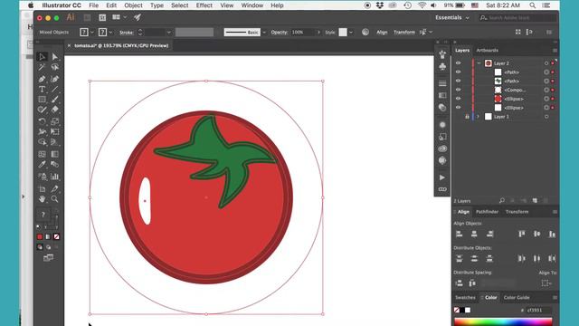Click target circle of Layer 2
This screenshot has height=326, width=579.
coord(546,63)
